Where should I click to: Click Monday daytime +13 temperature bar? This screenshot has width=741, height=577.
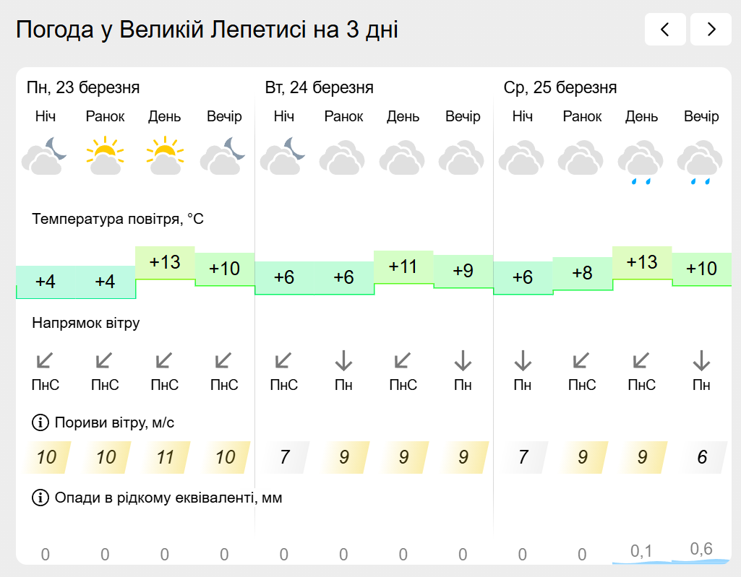(x=165, y=262)
